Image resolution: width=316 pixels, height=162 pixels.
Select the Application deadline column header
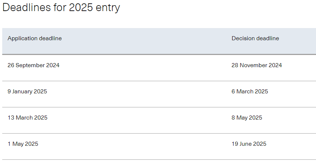tap(35, 38)
